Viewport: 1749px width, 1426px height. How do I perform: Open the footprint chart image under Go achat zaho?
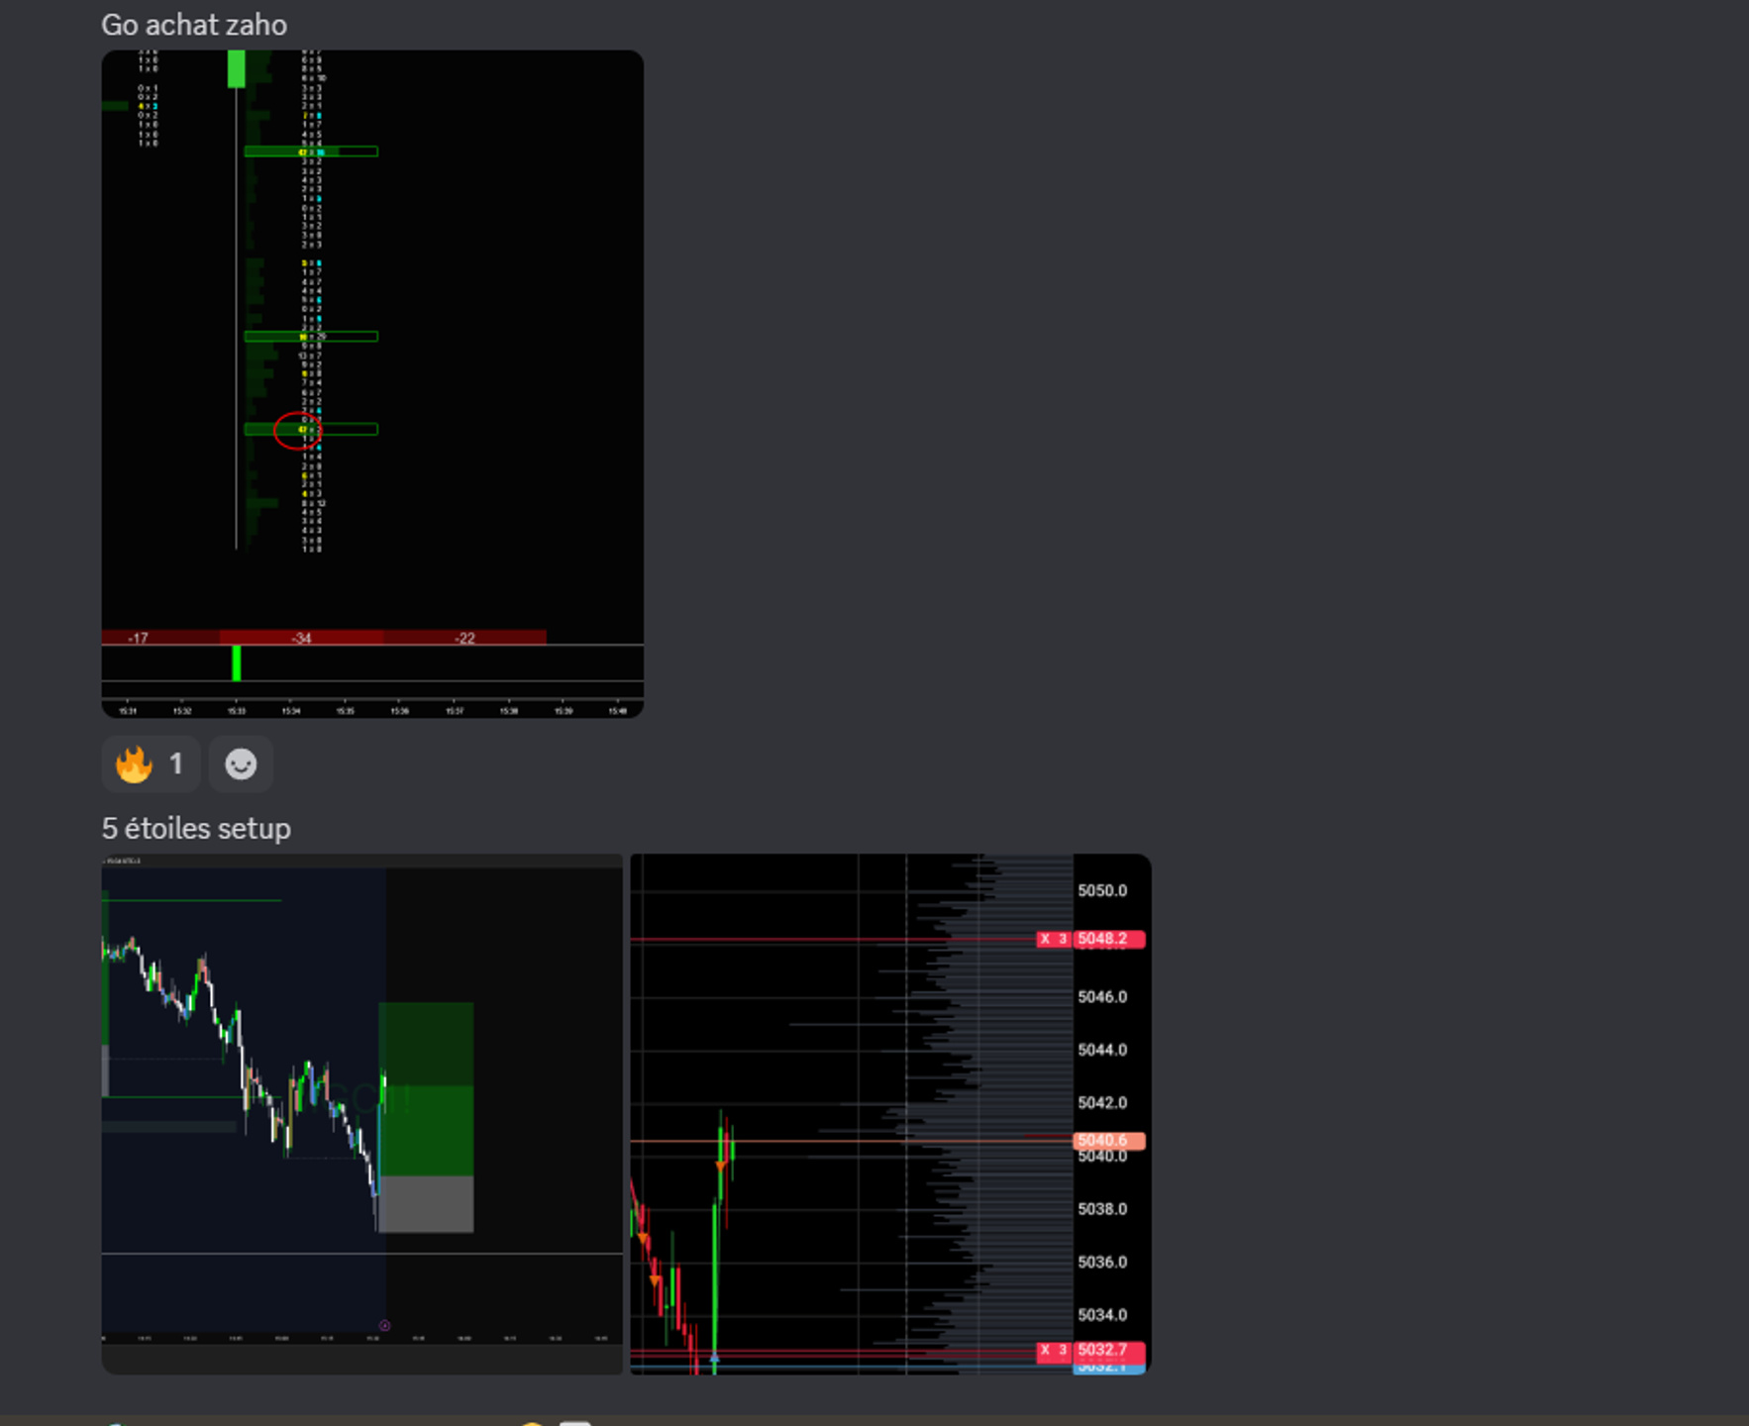pyautogui.click(x=372, y=383)
